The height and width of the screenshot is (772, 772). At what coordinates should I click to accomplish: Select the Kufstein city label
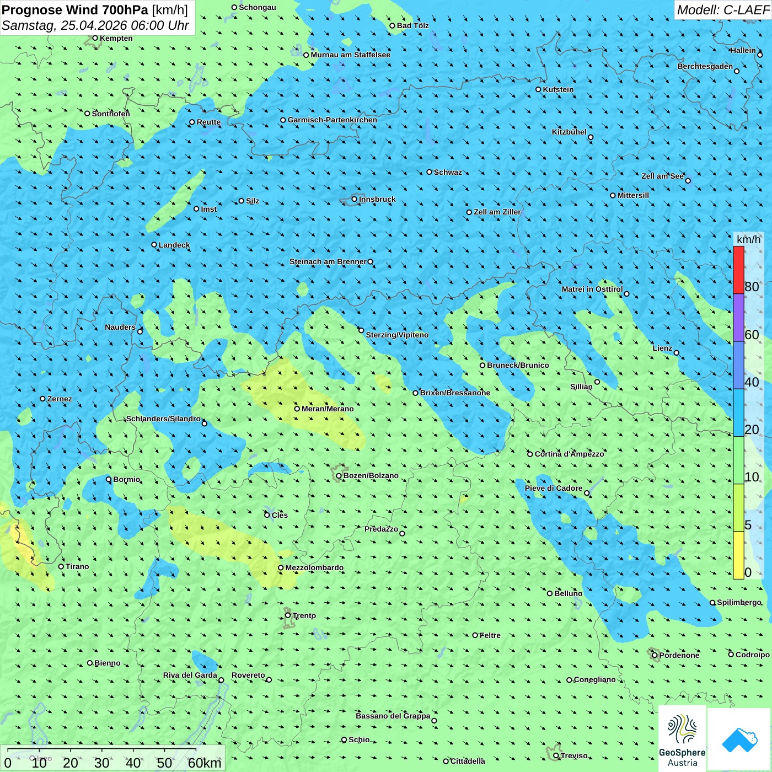point(558,89)
